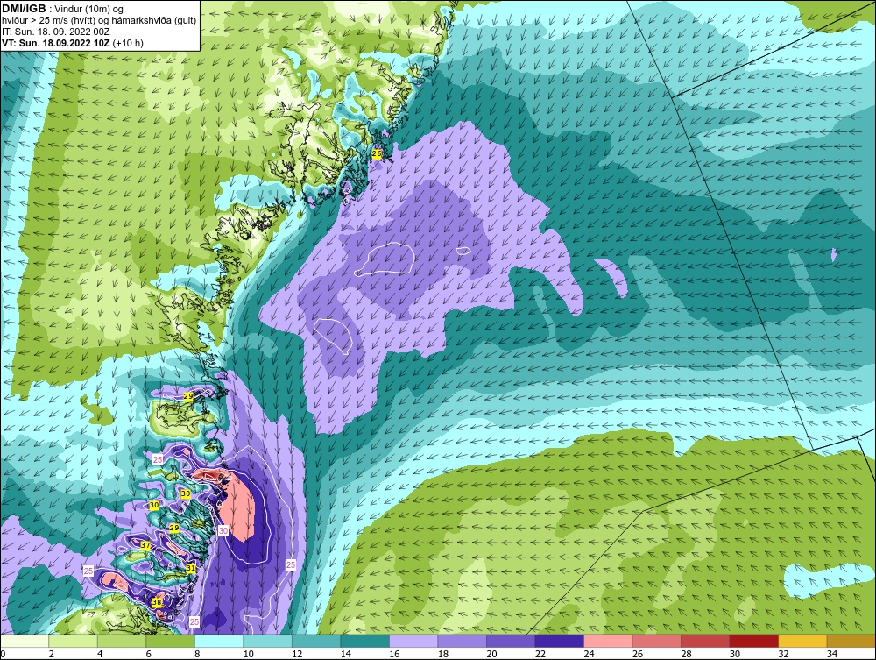Pick the 20–22 m/s violet legend swatch
This screenshot has height=660, width=876.
511,641
